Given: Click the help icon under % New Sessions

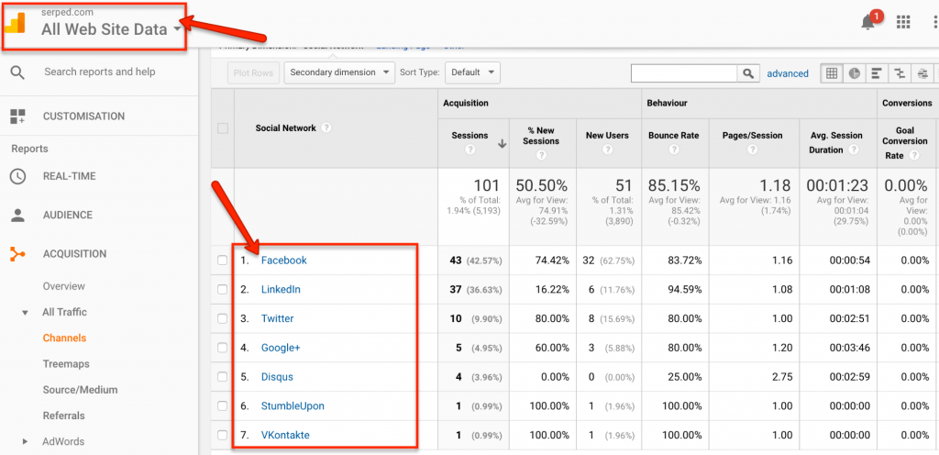Looking at the screenshot, I should tap(541, 155).
